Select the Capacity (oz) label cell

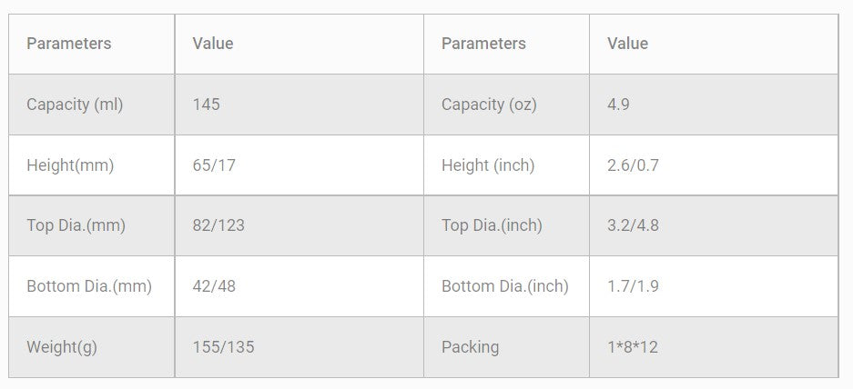(x=489, y=105)
